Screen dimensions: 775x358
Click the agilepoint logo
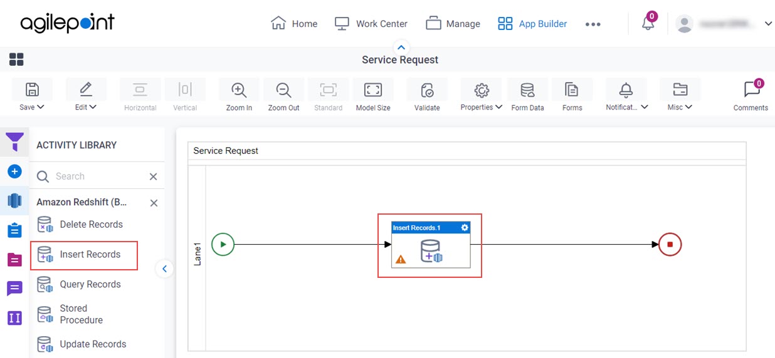click(x=68, y=23)
